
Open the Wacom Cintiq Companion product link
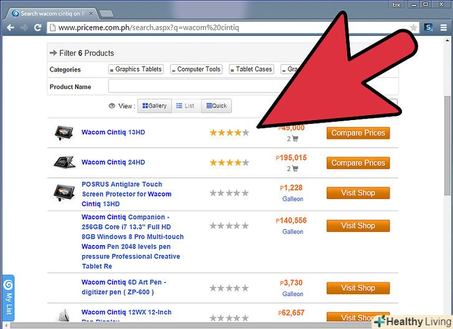(133, 241)
